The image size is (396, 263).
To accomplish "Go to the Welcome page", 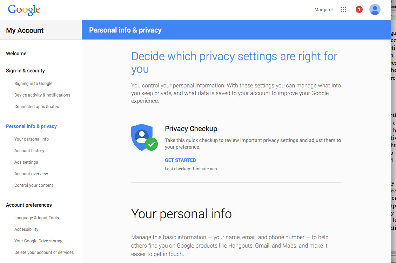I will [x=16, y=54].
